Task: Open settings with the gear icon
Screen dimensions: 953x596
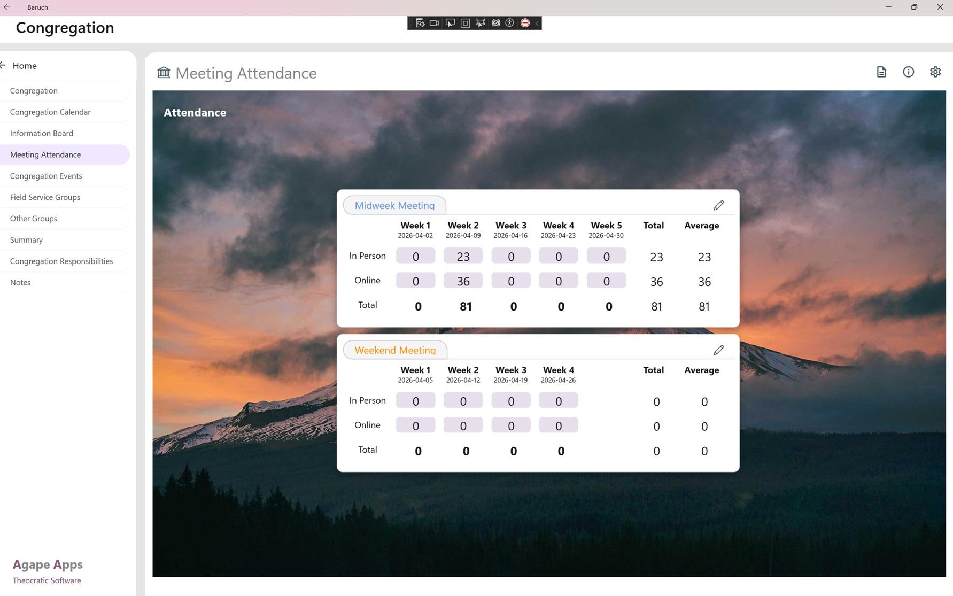Action: tap(935, 72)
